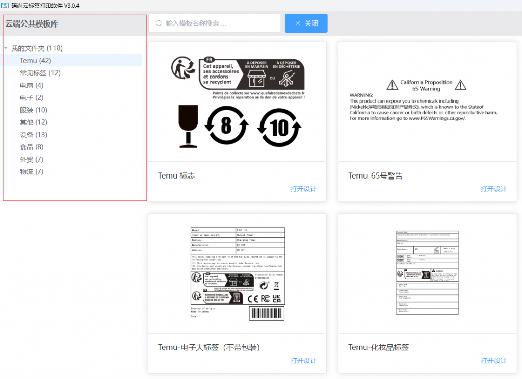
Task: Open the 食品 (8) category
Action: tap(32, 147)
